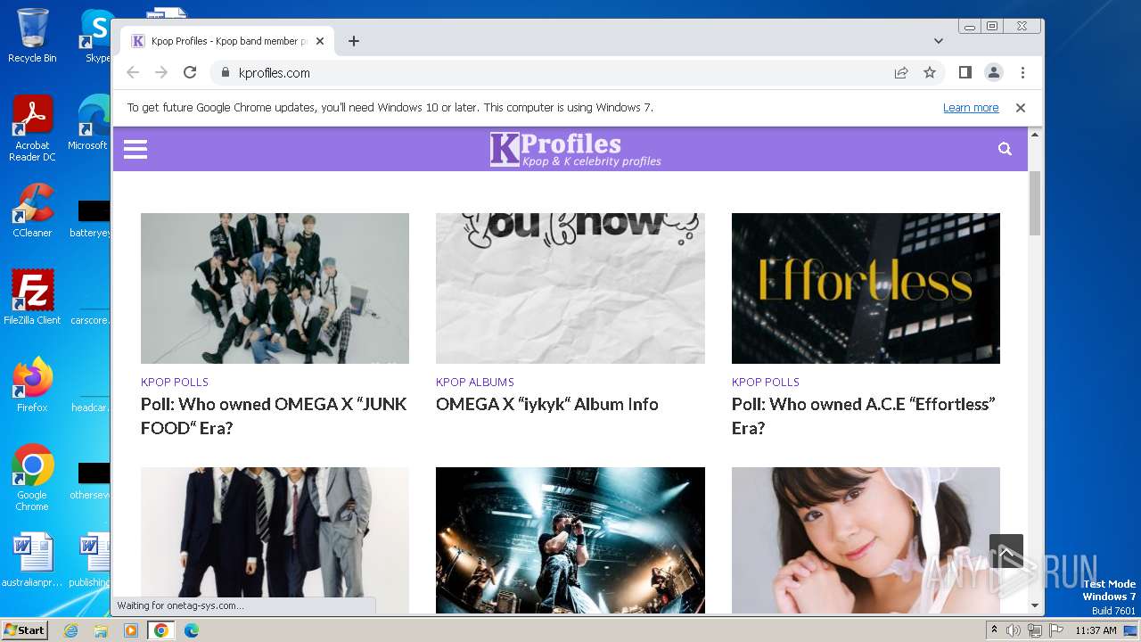The width and height of the screenshot is (1141, 642).
Task: Share this page icon in the address bar
Action: [901, 72]
